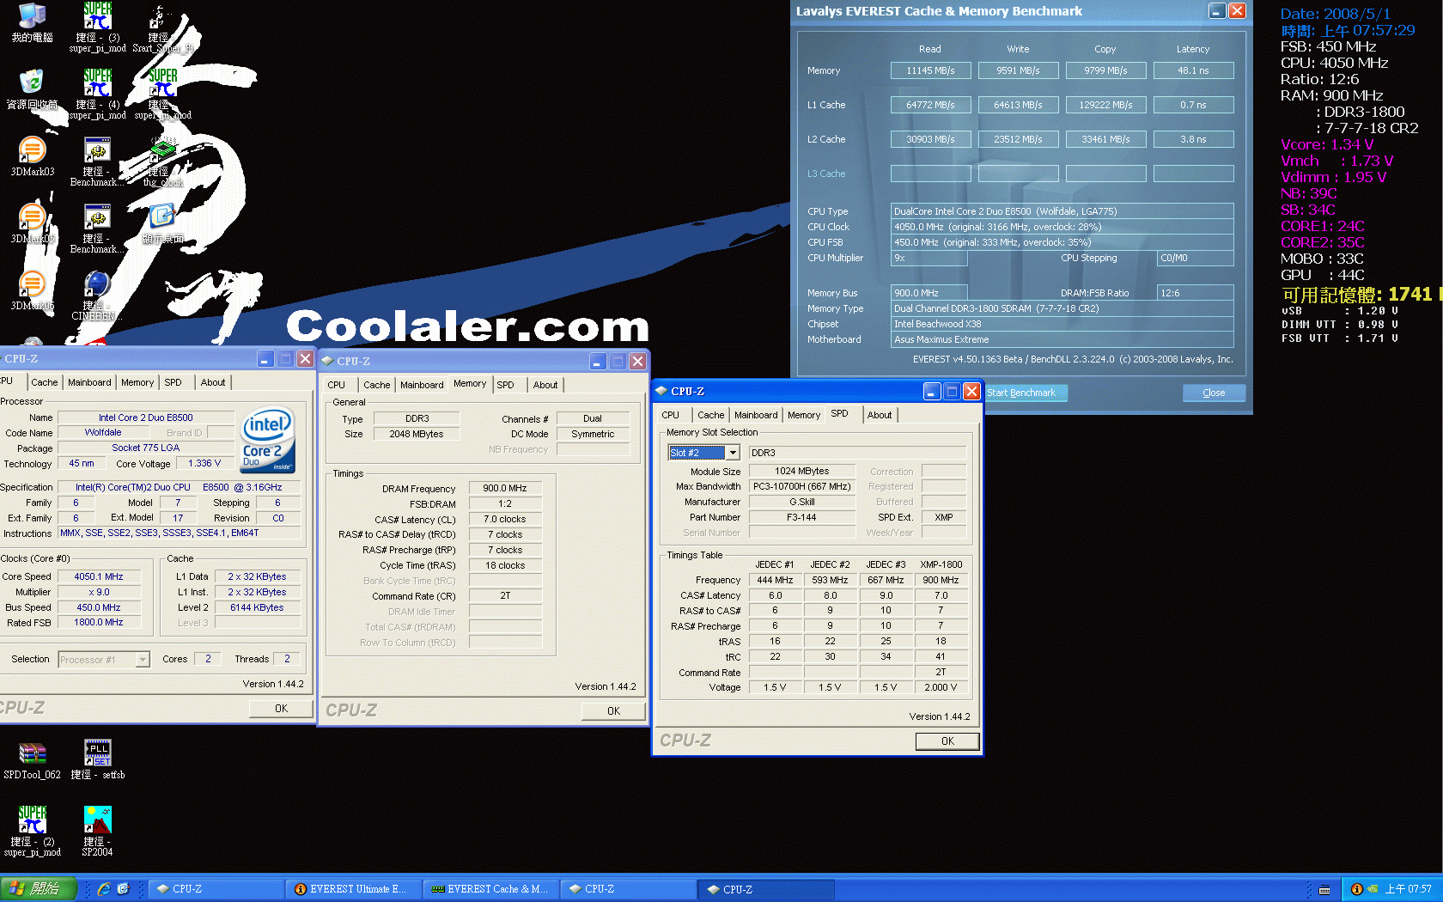Click the quick launch show desktop icon
The image size is (1443, 902).
click(x=123, y=889)
